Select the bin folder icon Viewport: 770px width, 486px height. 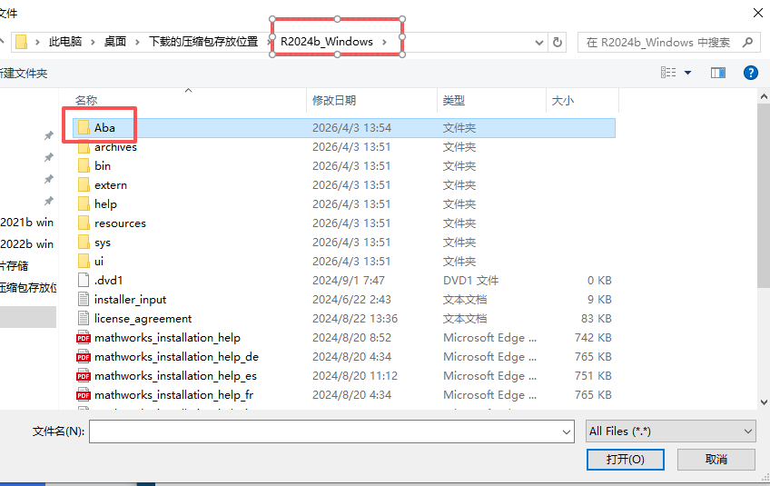pyautogui.click(x=84, y=166)
